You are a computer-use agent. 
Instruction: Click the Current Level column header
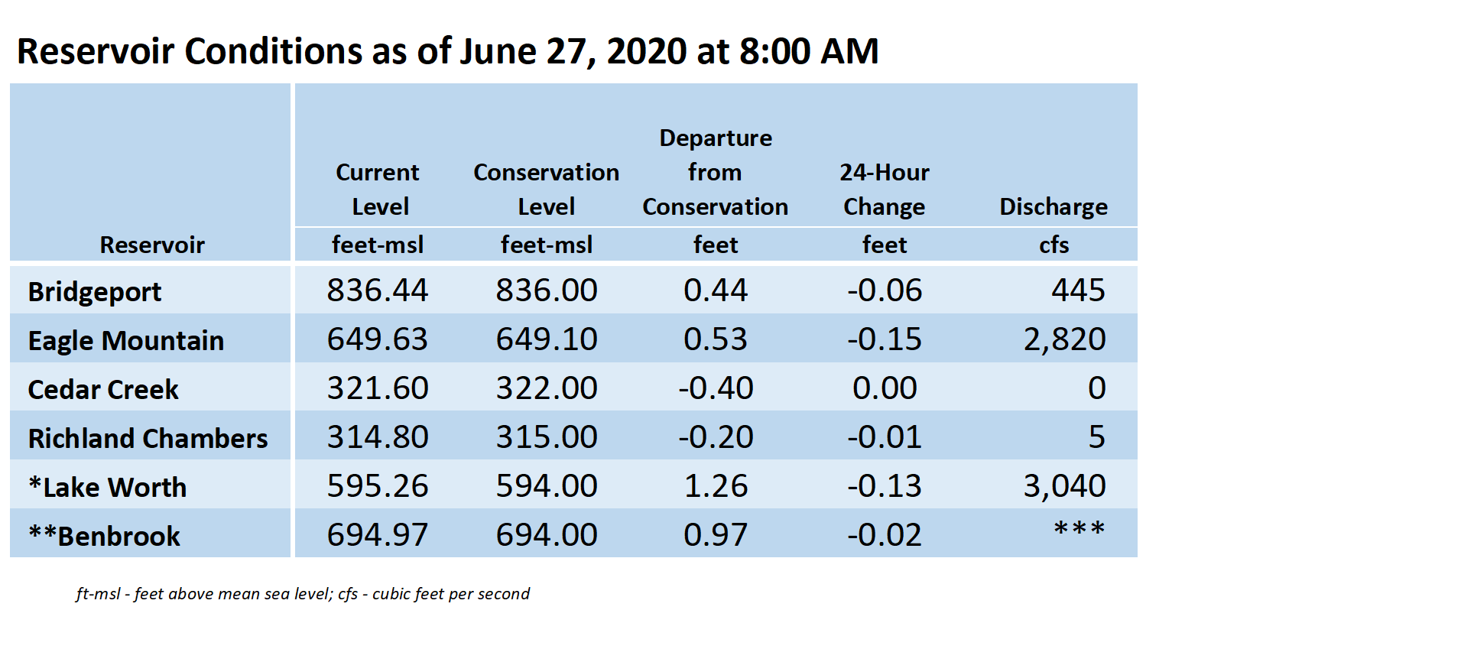pos(378,190)
